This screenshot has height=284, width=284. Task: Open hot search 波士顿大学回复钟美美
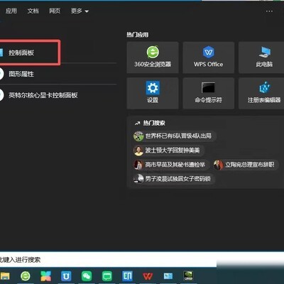point(169,151)
